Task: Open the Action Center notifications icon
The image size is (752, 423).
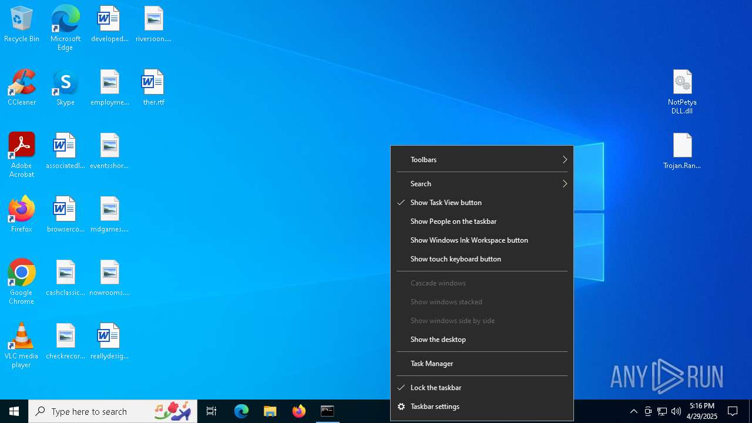Action: 733,411
